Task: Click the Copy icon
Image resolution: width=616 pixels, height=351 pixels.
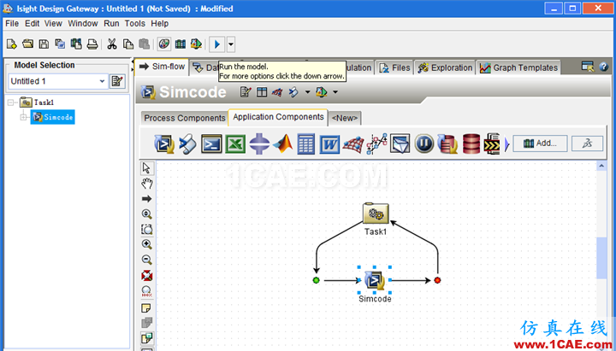Action: click(128, 44)
